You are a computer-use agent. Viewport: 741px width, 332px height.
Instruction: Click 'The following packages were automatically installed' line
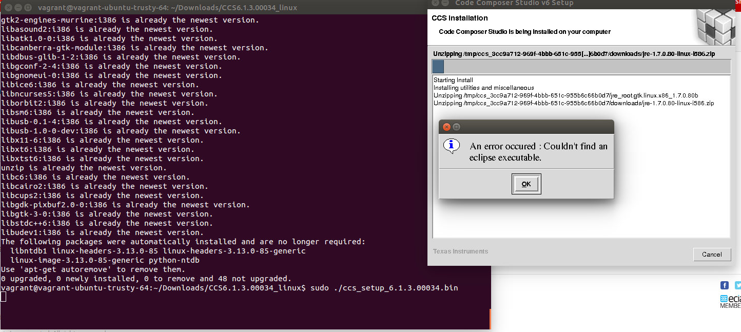183,242
